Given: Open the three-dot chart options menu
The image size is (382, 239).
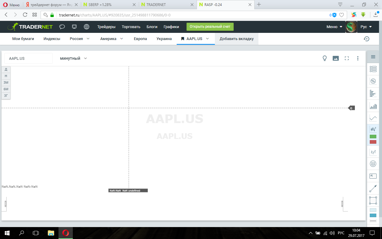Looking at the screenshot, I should tap(358, 58).
